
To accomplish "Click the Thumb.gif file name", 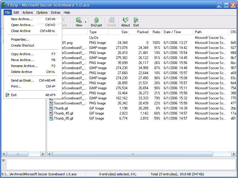I will point(61,108).
